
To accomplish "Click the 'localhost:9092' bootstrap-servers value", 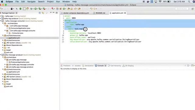I will click(94, 33).
